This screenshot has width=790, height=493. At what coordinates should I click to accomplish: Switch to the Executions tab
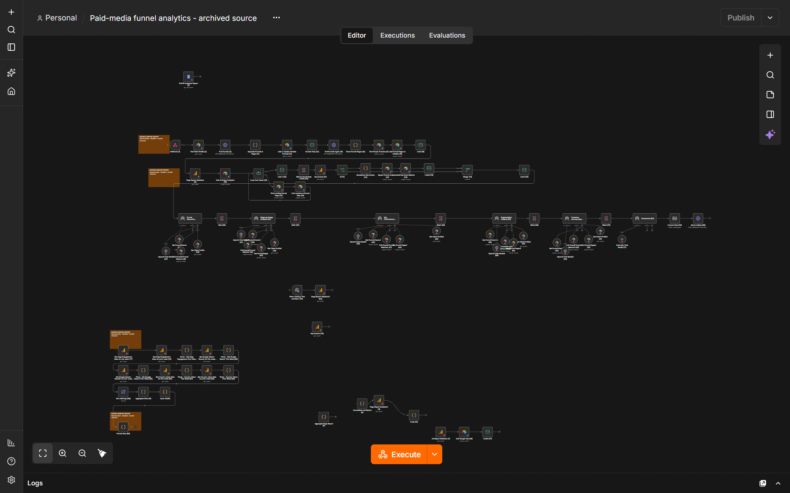coord(398,35)
